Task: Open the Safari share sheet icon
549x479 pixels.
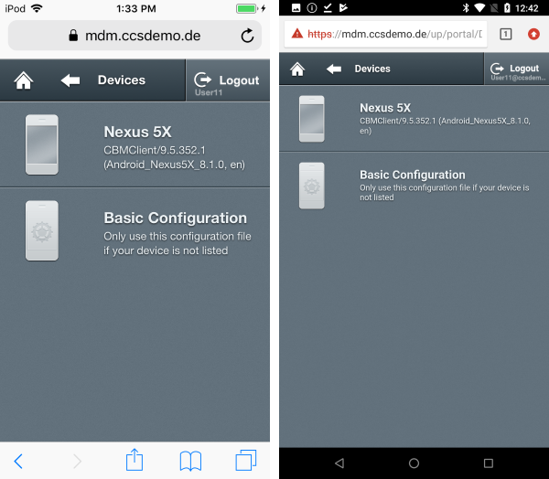Action: (x=135, y=460)
